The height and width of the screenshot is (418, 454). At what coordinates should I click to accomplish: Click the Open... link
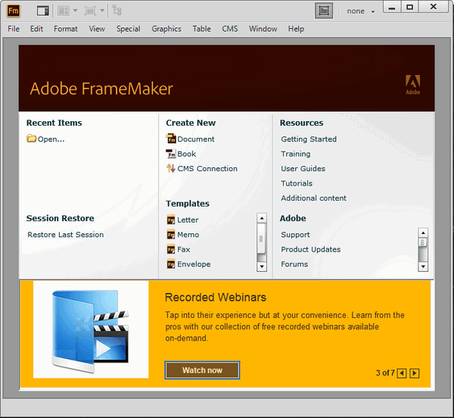pos(51,139)
